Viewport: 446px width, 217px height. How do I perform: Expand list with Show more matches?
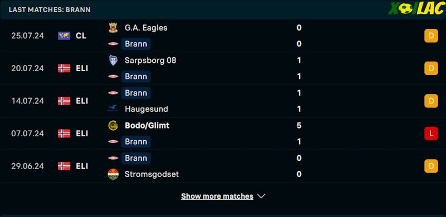217,196
